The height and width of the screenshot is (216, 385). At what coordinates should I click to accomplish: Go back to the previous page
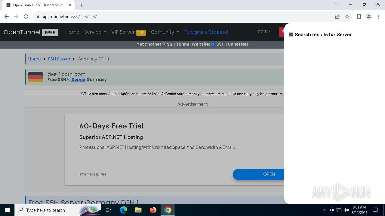tap(7, 16)
